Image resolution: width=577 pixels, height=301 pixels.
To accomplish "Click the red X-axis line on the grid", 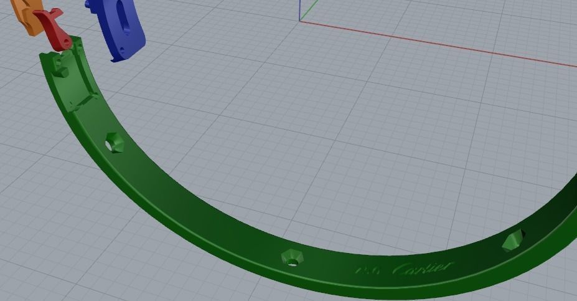I will (438, 44).
